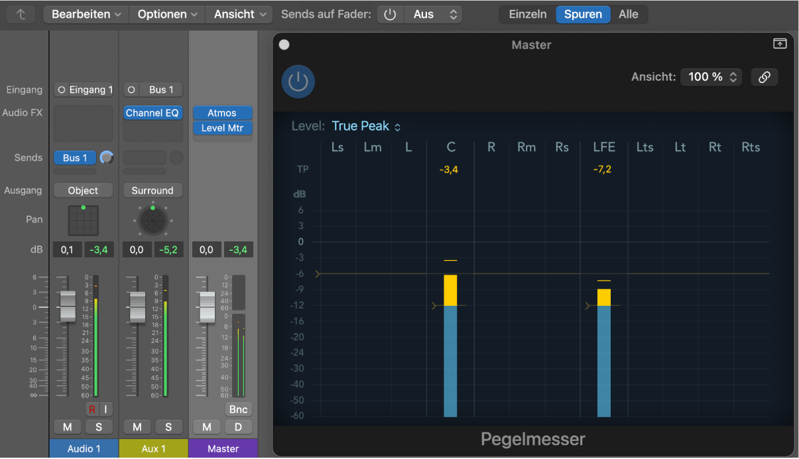Open the Channel EQ plug-in slot
Viewport: 799px width, 459px height.
pos(153,113)
